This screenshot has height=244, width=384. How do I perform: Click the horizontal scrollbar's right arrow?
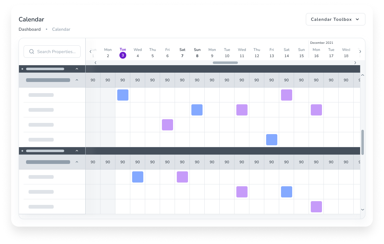(355, 63)
